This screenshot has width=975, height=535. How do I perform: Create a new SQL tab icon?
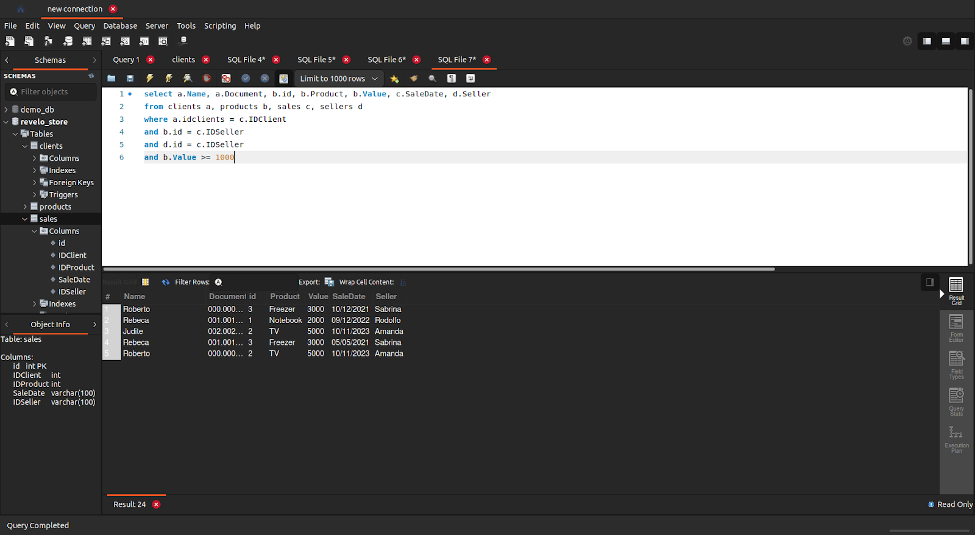point(10,41)
